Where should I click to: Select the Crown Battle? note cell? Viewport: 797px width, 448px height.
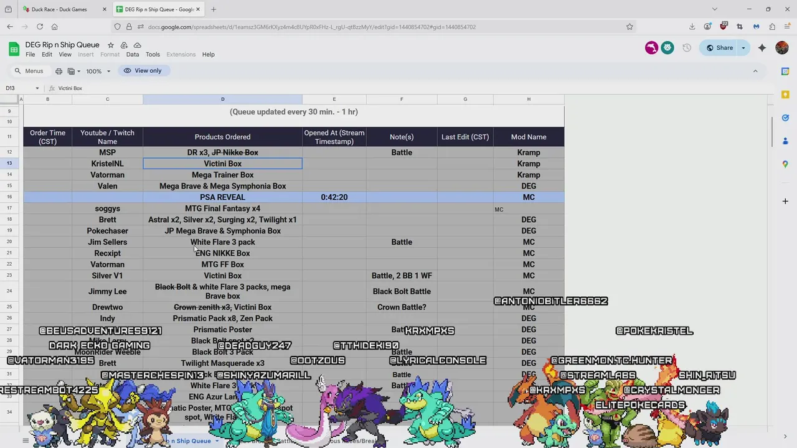click(402, 307)
